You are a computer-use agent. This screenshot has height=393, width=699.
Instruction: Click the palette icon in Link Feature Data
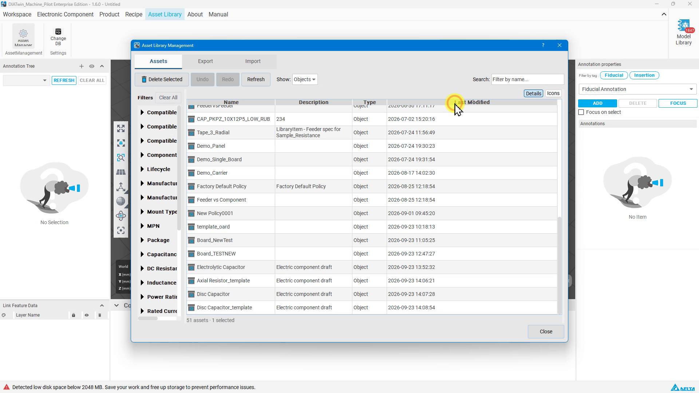pyautogui.click(x=4, y=315)
